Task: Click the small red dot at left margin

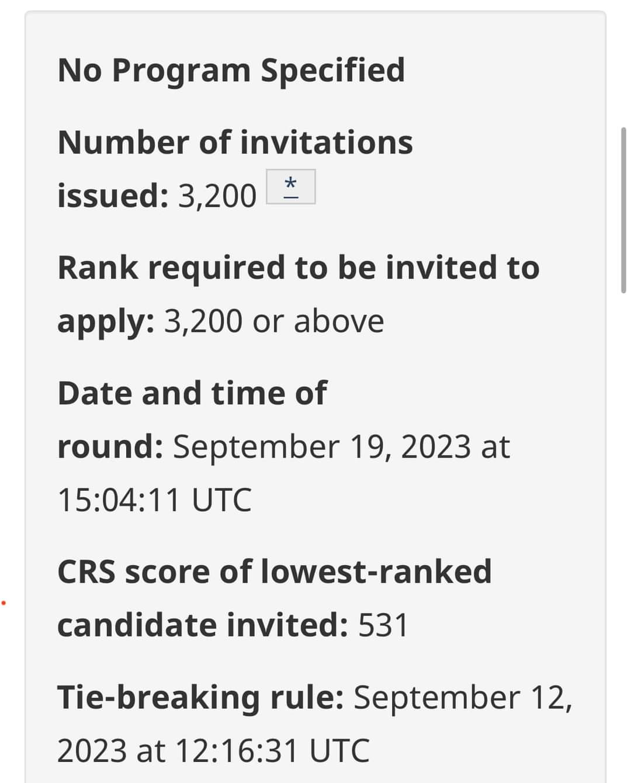Action: 4,602
